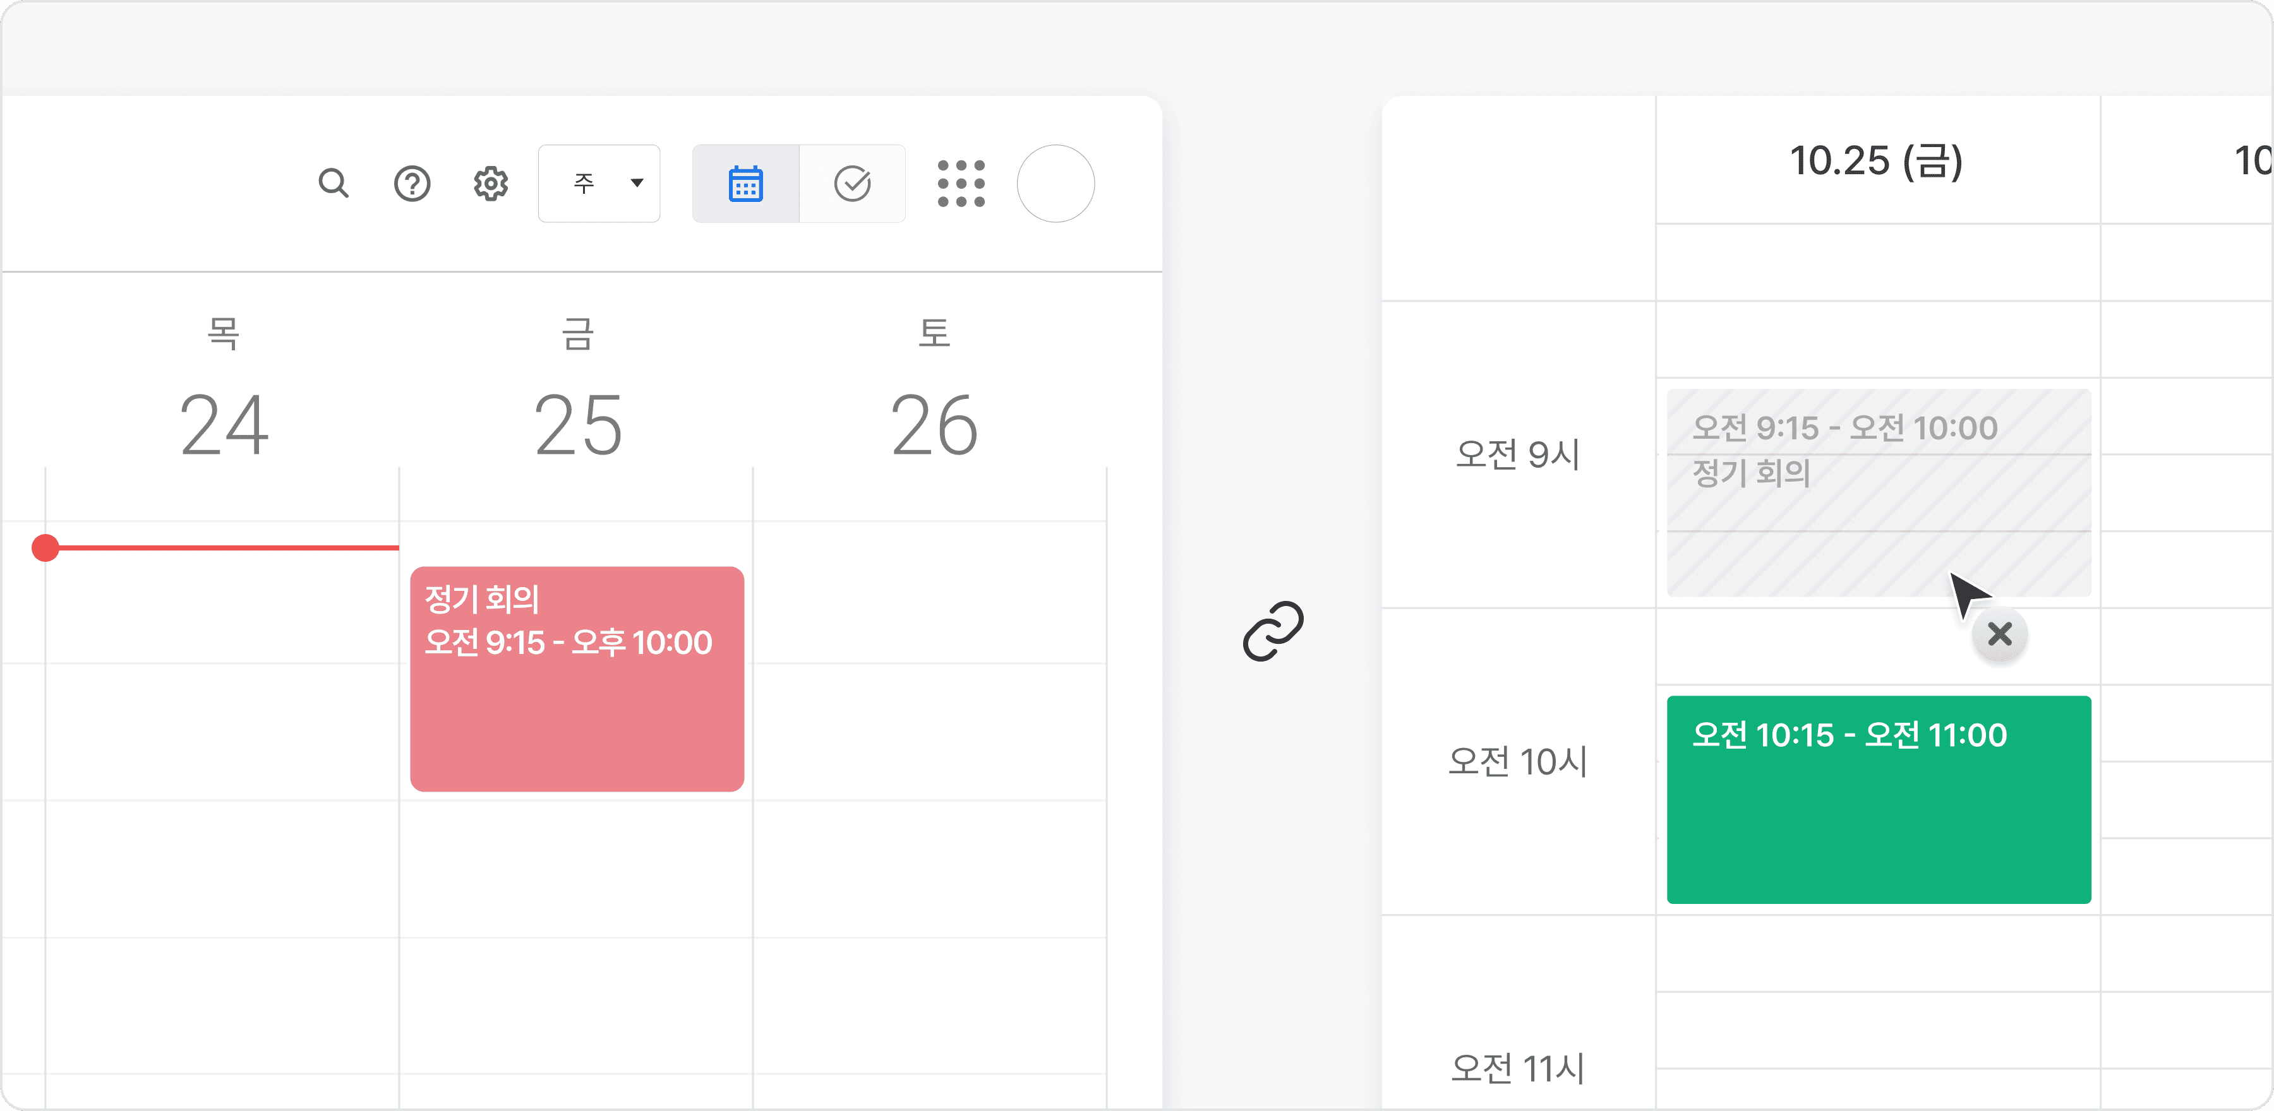Viewport: 2274px width, 1111px height.
Task: Select the green 오전 10:15 event block
Action: pos(1879,799)
